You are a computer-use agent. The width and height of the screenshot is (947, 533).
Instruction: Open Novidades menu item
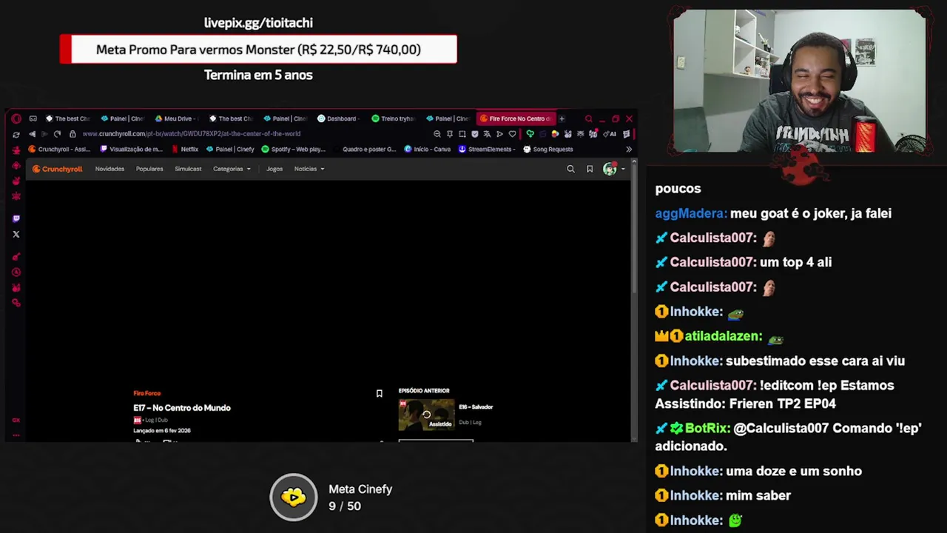point(109,169)
